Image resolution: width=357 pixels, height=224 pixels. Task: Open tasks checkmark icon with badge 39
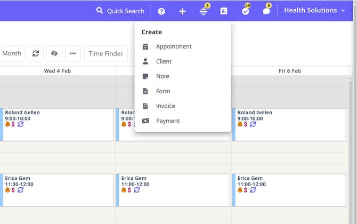tap(245, 11)
